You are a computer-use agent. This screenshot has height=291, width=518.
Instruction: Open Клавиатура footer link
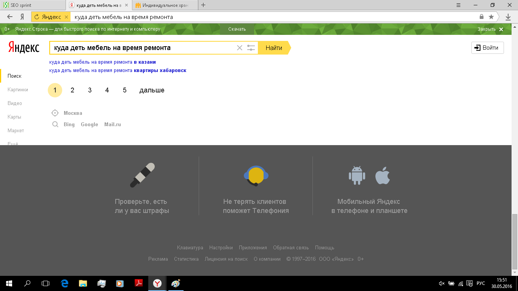point(190,248)
